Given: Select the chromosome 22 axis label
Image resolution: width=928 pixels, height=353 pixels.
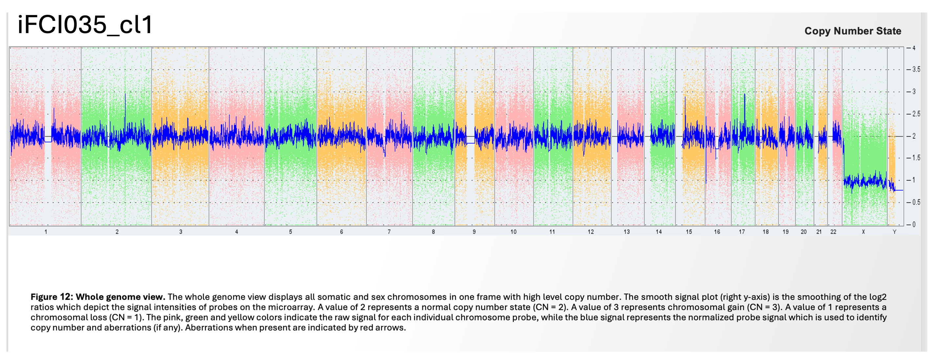Looking at the screenshot, I should click(833, 232).
